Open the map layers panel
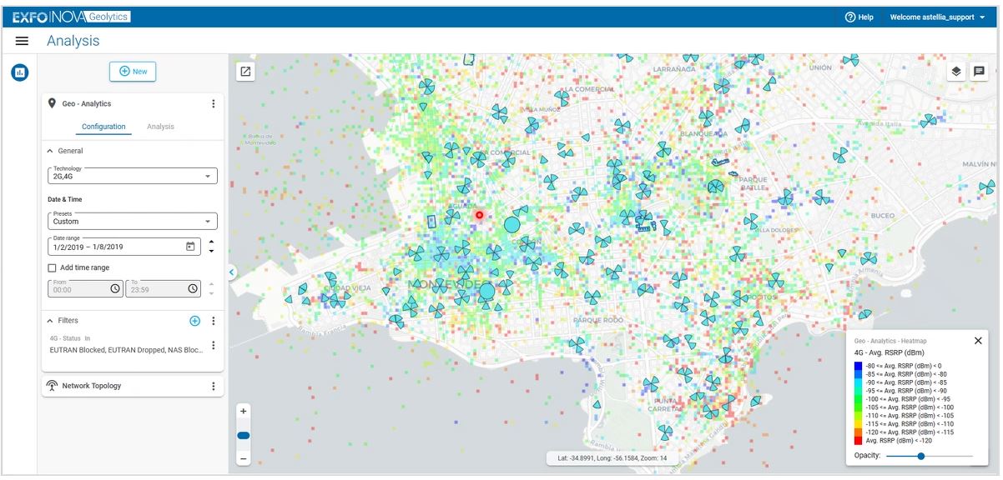1003x480 pixels. click(x=956, y=72)
